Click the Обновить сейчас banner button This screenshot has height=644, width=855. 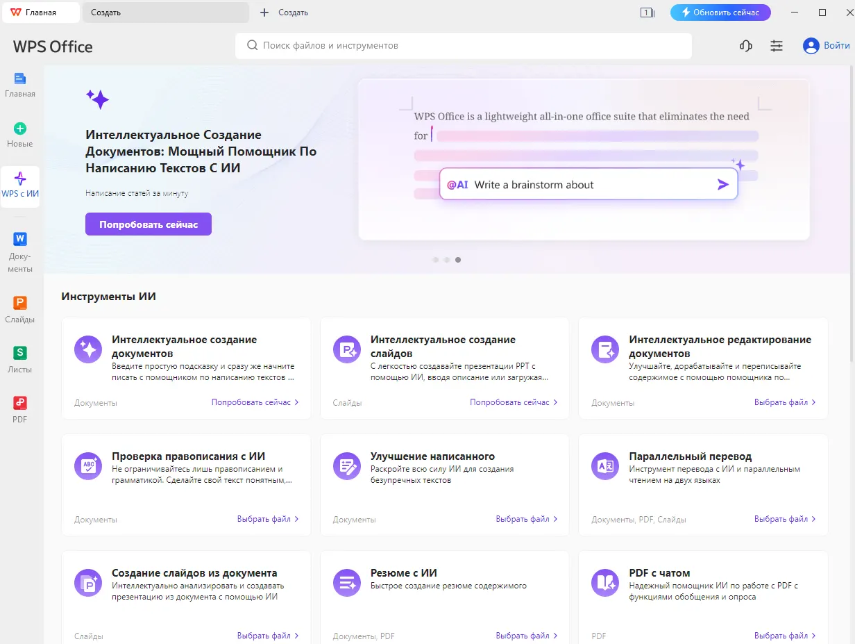[x=720, y=12]
